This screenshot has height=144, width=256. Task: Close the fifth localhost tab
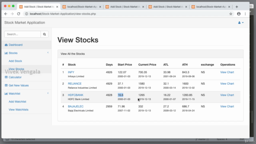(x=229, y=7)
